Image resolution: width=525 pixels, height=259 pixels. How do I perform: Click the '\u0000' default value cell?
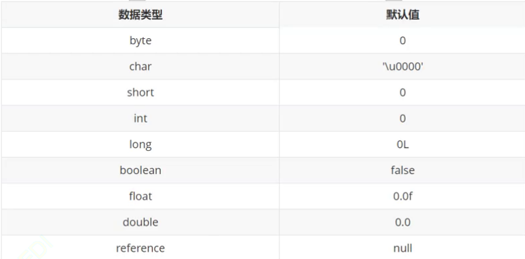[x=402, y=67]
